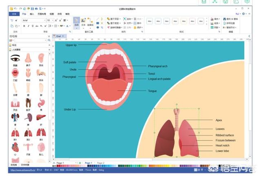Toggle underline text formatting
261x177 pixels.
33,26
